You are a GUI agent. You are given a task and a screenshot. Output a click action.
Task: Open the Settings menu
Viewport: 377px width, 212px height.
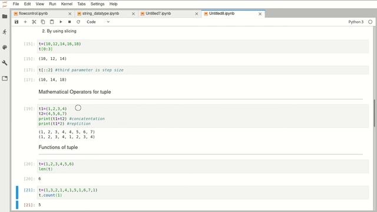click(x=97, y=4)
